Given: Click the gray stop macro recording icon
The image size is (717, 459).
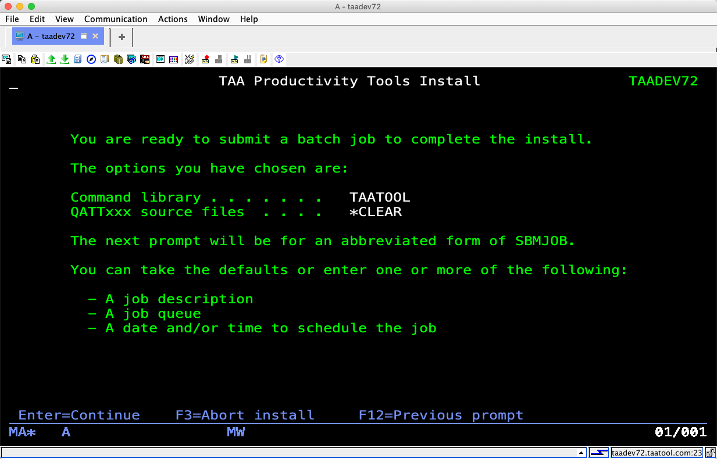Looking at the screenshot, I should pyautogui.click(x=219, y=59).
